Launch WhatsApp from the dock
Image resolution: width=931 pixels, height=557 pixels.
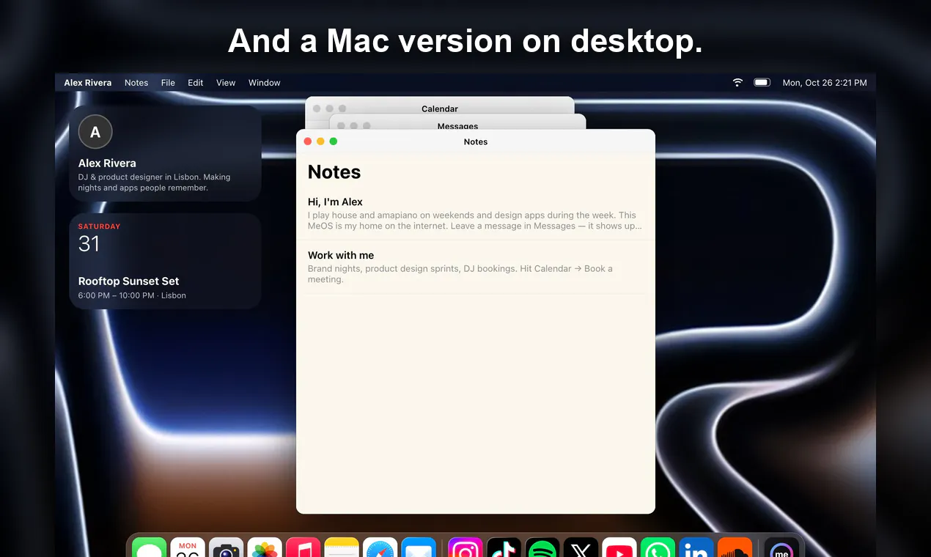tap(658, 547)
